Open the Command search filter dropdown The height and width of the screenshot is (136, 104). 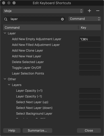click(x=85, y=19)
